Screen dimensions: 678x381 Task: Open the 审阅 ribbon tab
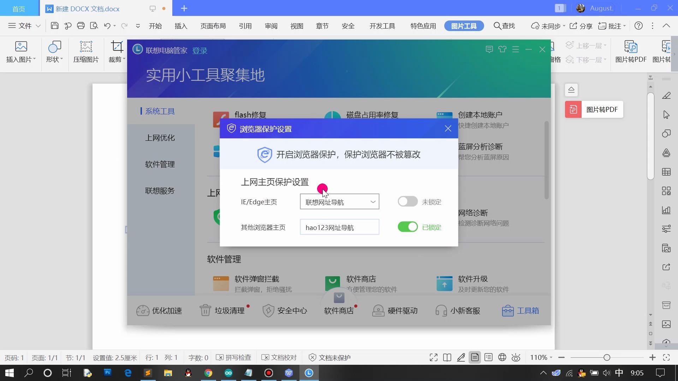271,26
